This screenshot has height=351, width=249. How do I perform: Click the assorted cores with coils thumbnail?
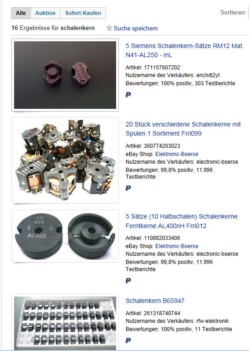click(x=65, y=160)
